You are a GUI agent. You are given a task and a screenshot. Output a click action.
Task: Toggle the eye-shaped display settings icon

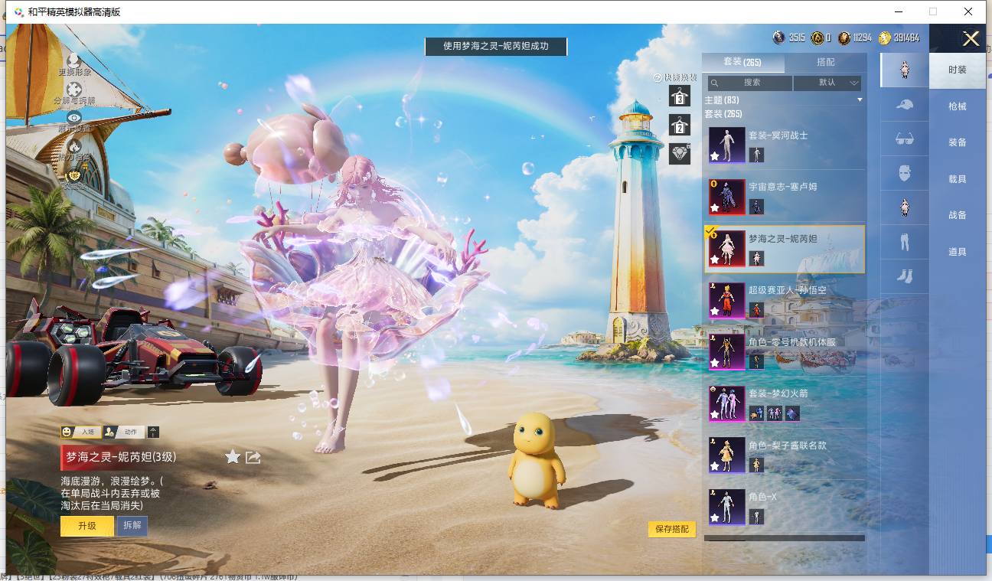pyautogui.click(x=73, y=117)
